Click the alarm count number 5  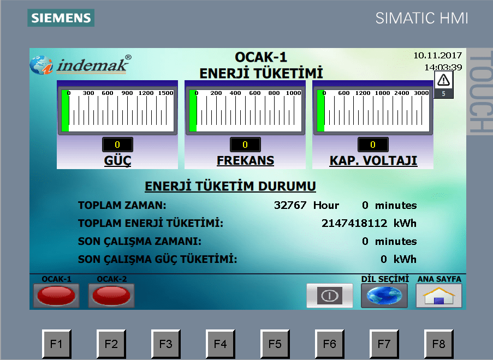click(x=444, y=94)
